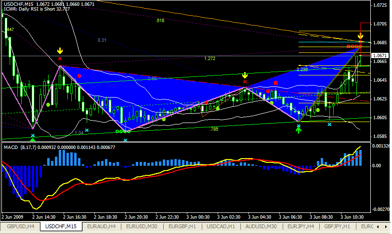Click the green dot near the 2 Jun 22:30 candles

[x=164, y=120]
